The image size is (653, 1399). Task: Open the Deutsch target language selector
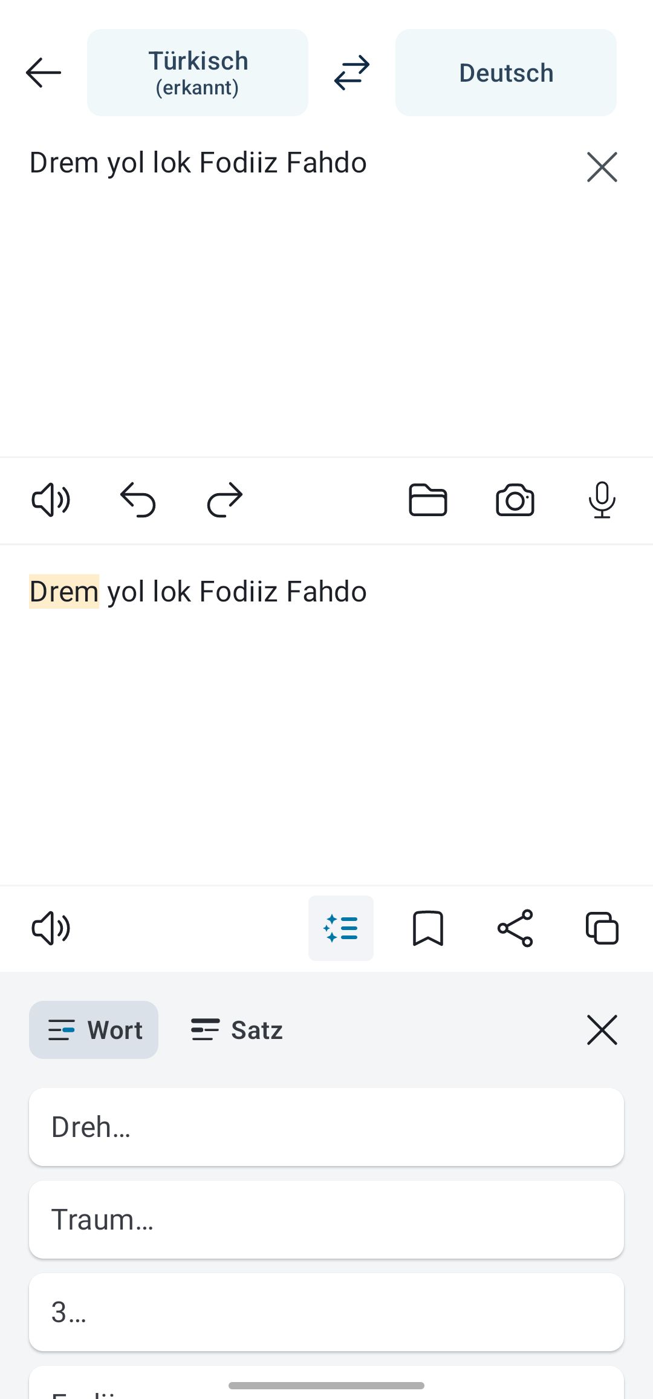point(505,73)
